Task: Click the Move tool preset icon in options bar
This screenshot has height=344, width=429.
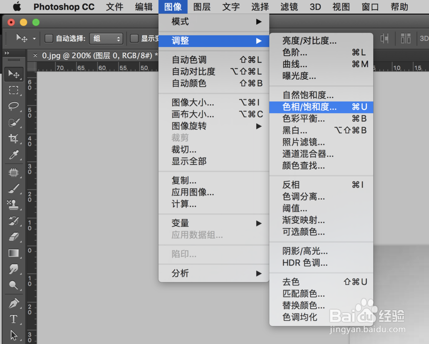Action: click(21, 38)
